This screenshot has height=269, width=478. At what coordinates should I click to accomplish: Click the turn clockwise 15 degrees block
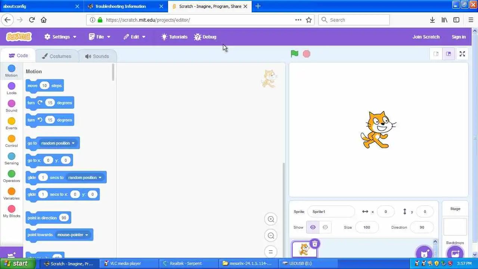(x=50, y=103)
